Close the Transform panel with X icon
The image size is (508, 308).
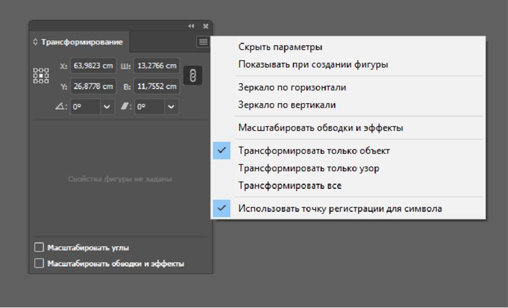(205, 26)
